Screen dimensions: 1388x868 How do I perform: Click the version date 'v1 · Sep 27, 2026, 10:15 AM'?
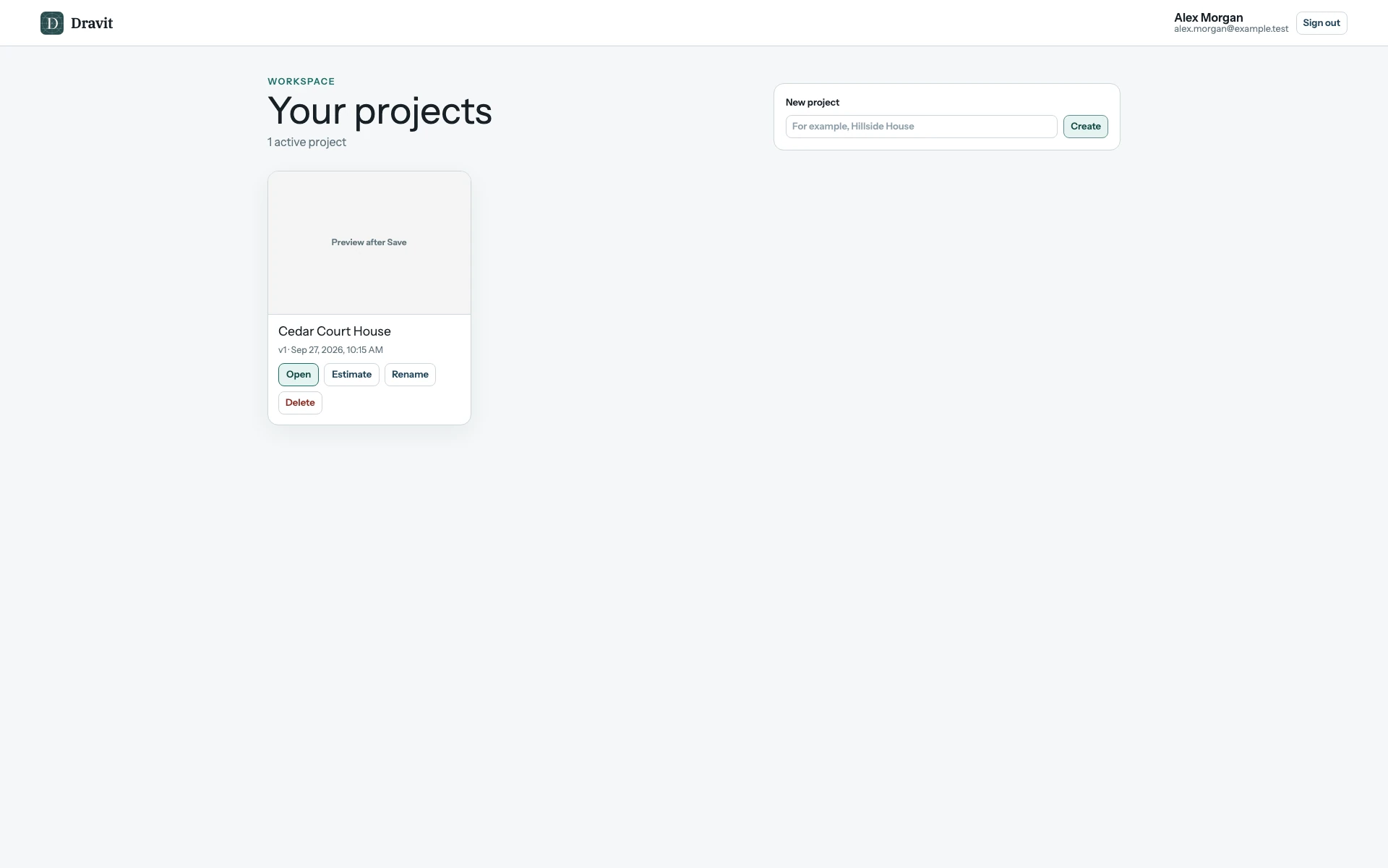coord(330,350)
